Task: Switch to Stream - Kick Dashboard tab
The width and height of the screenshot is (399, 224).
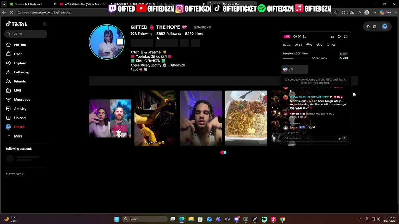Action: tap(30, 4)
